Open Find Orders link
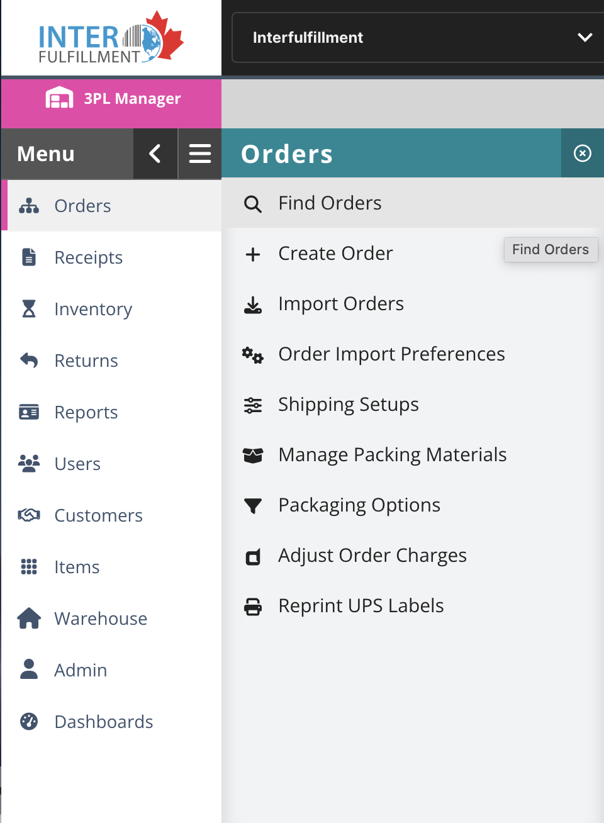The height and width of the screenshot is (823, 604). (x=330, y=203)
